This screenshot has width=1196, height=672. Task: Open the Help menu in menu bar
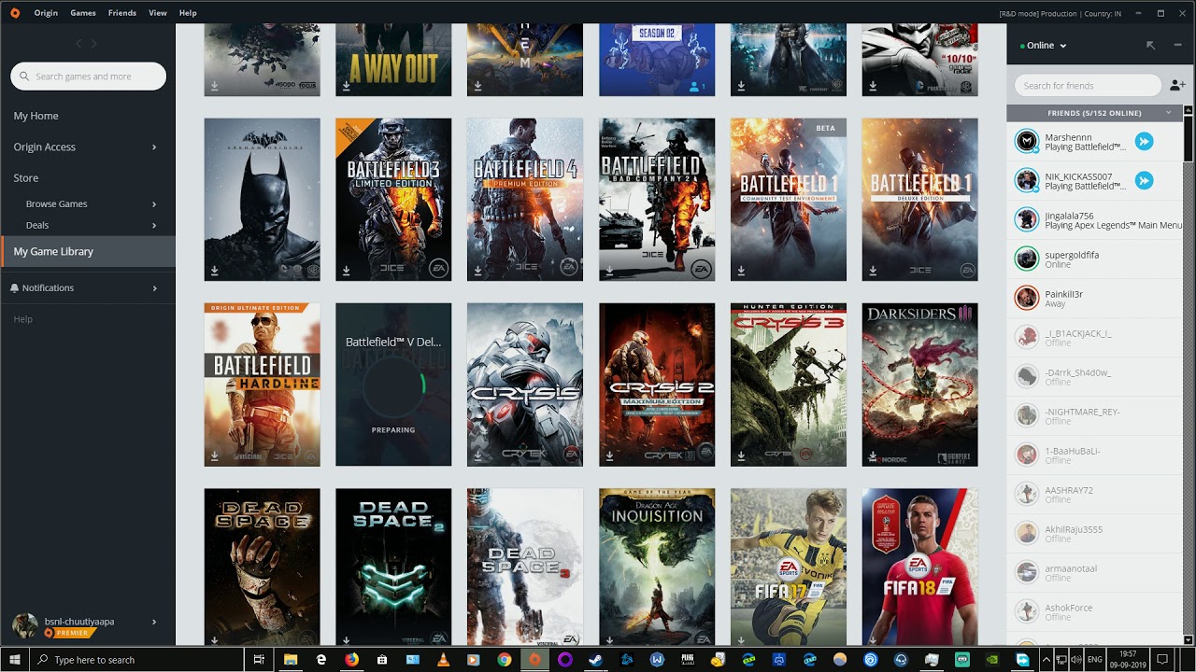click(x=188, y=13)
